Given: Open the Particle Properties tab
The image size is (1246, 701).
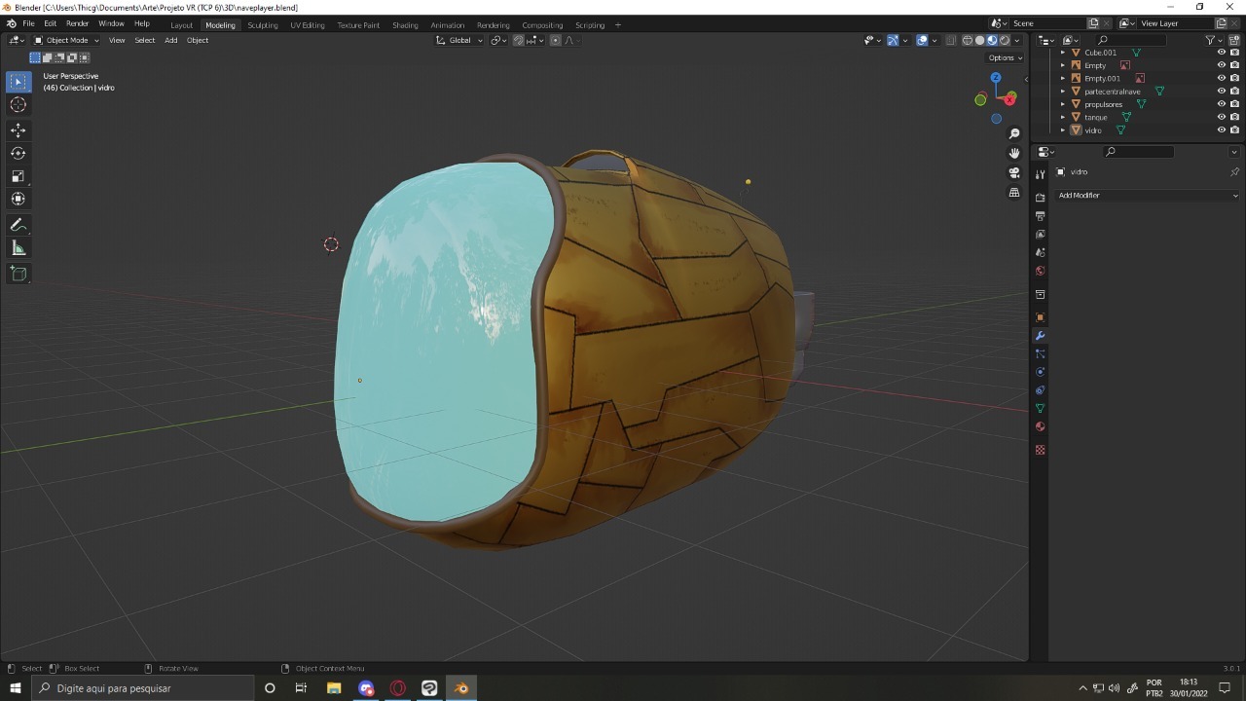Looking at the screenshot, I should click(x=1040, y=353).
